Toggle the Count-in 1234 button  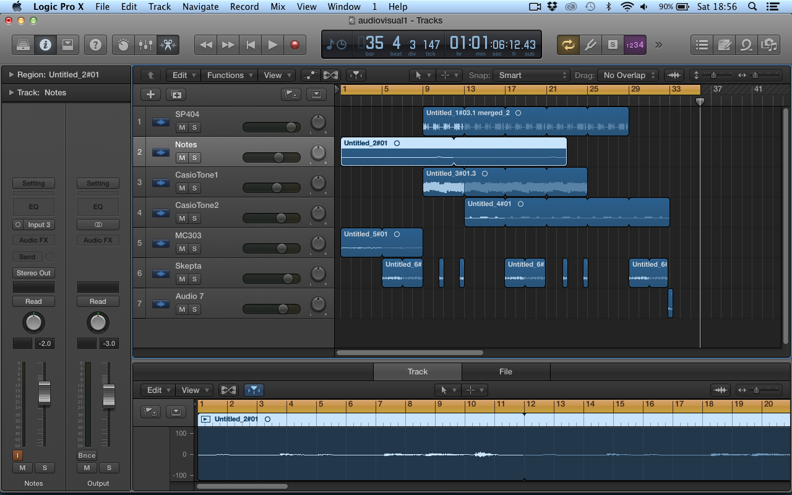pos(635,45)
